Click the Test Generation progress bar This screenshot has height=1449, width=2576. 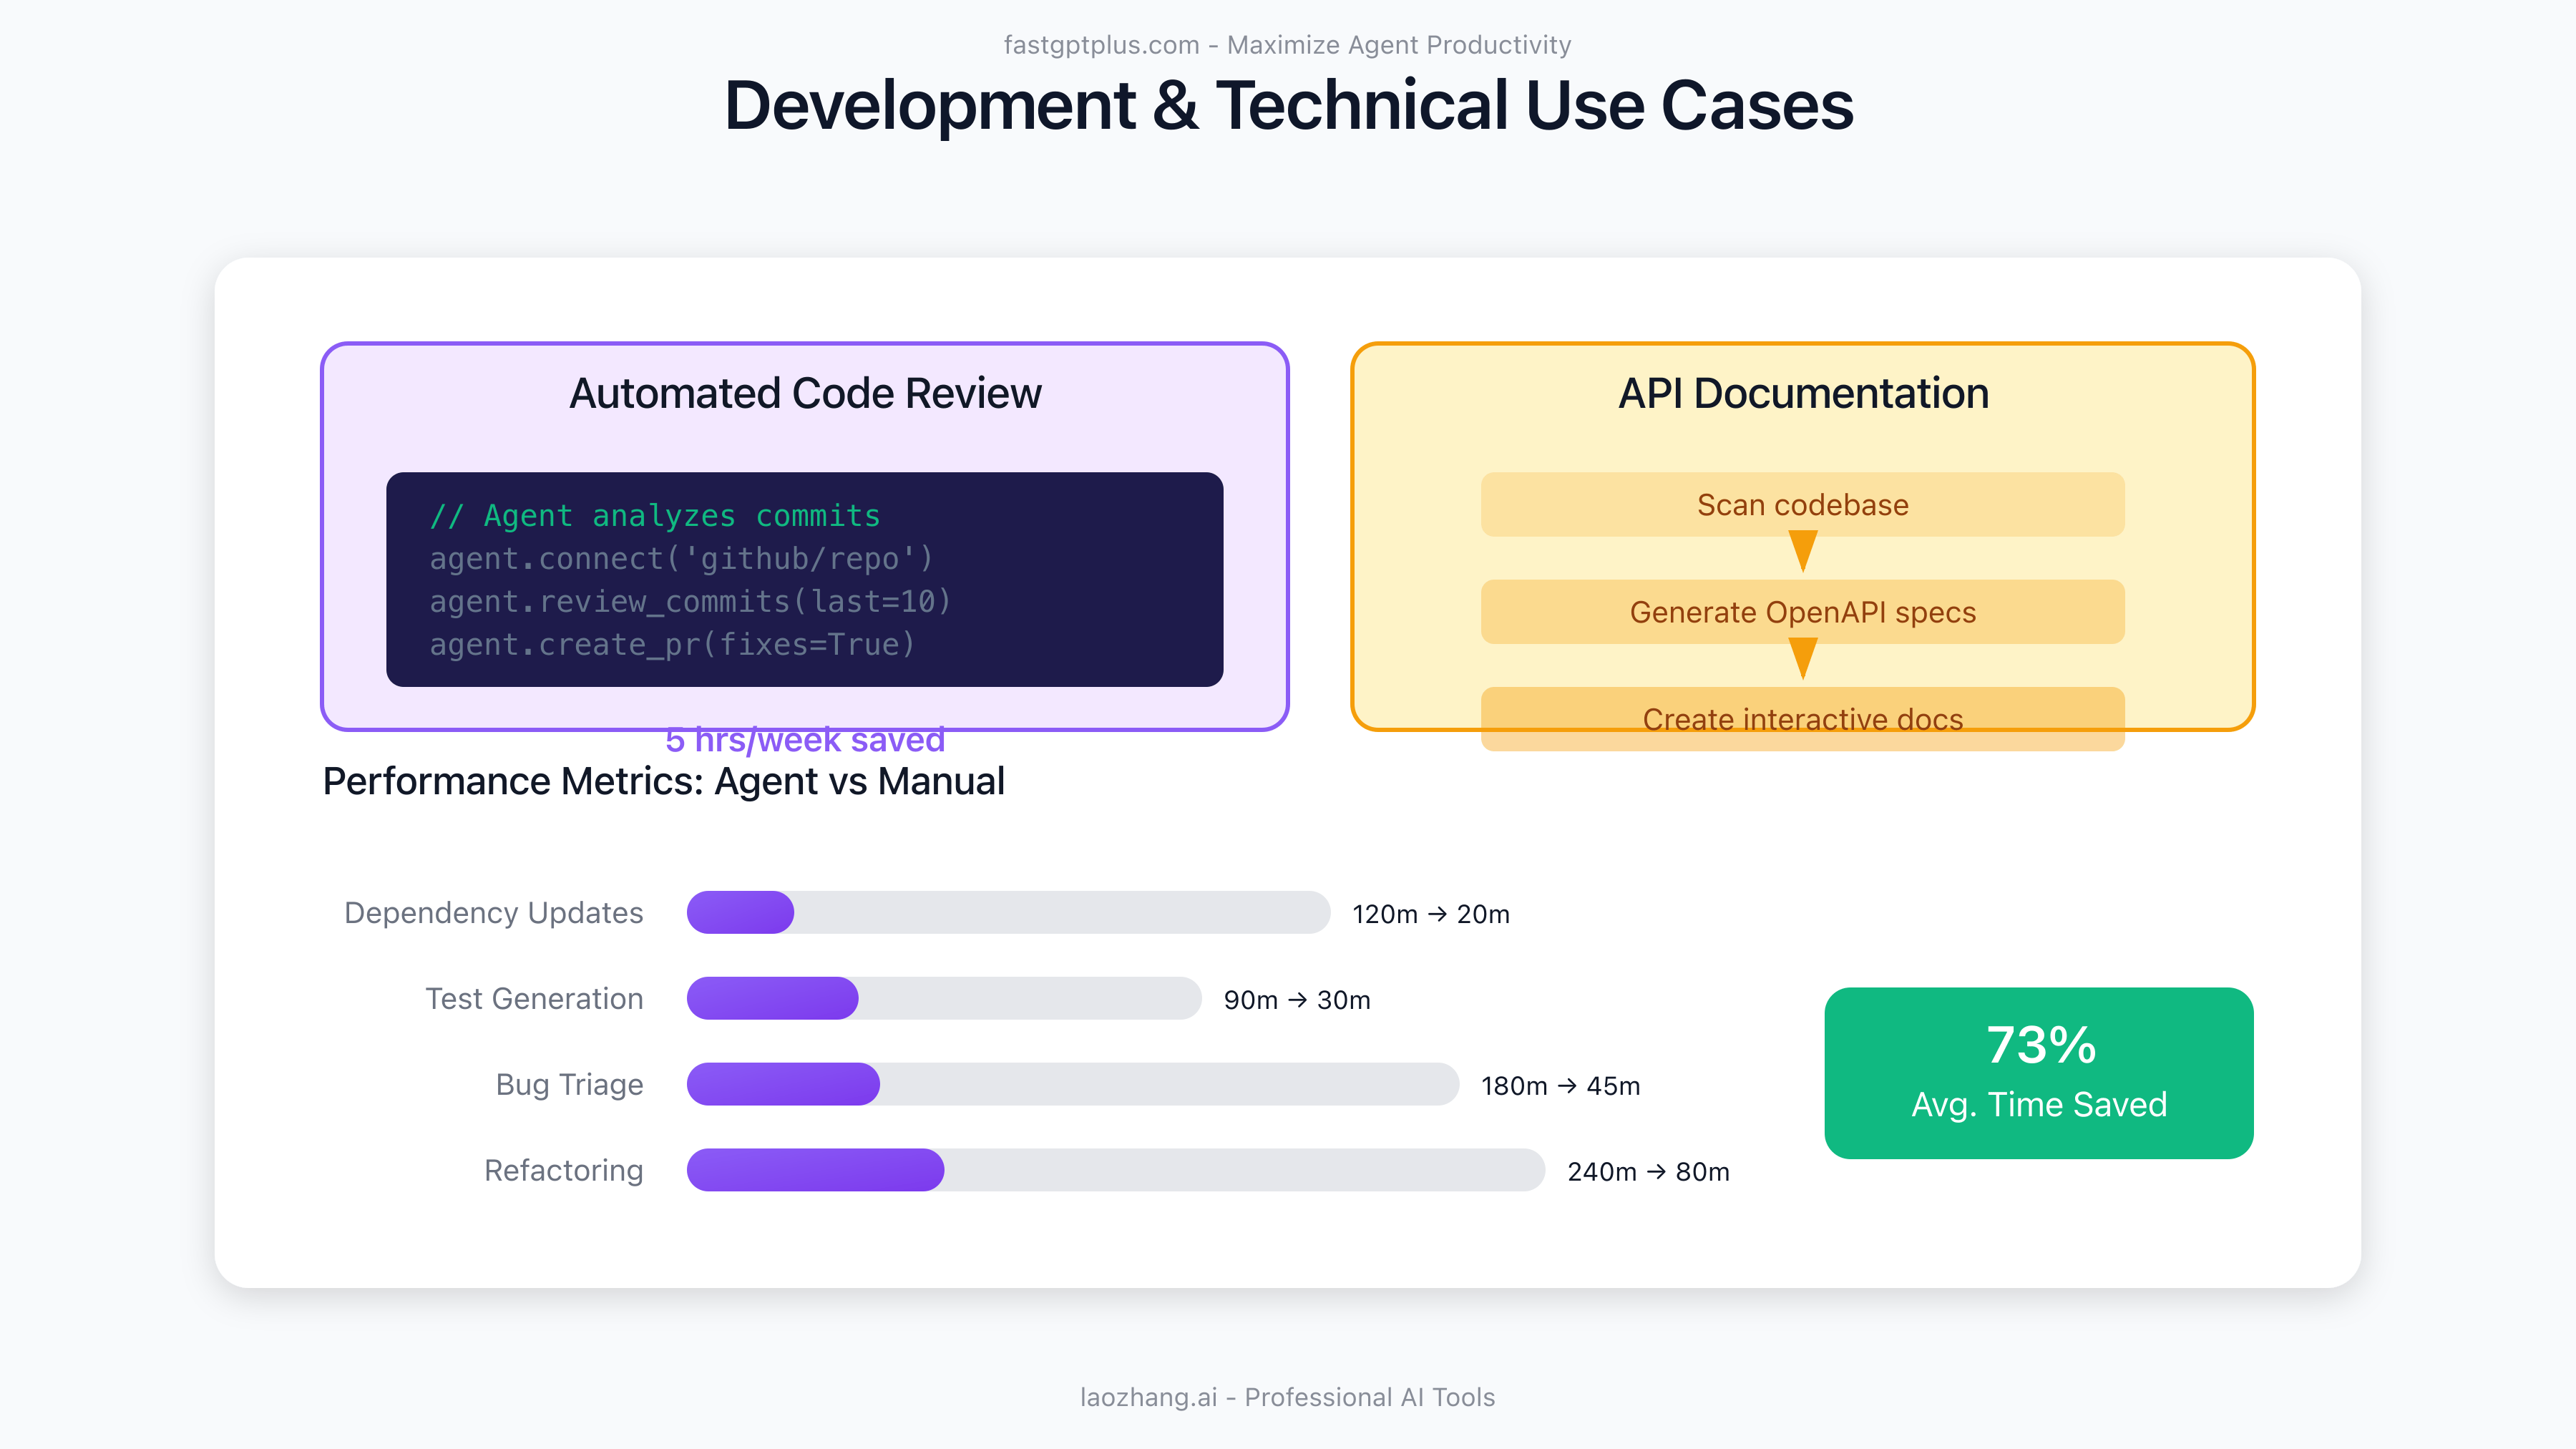[944, 998]
